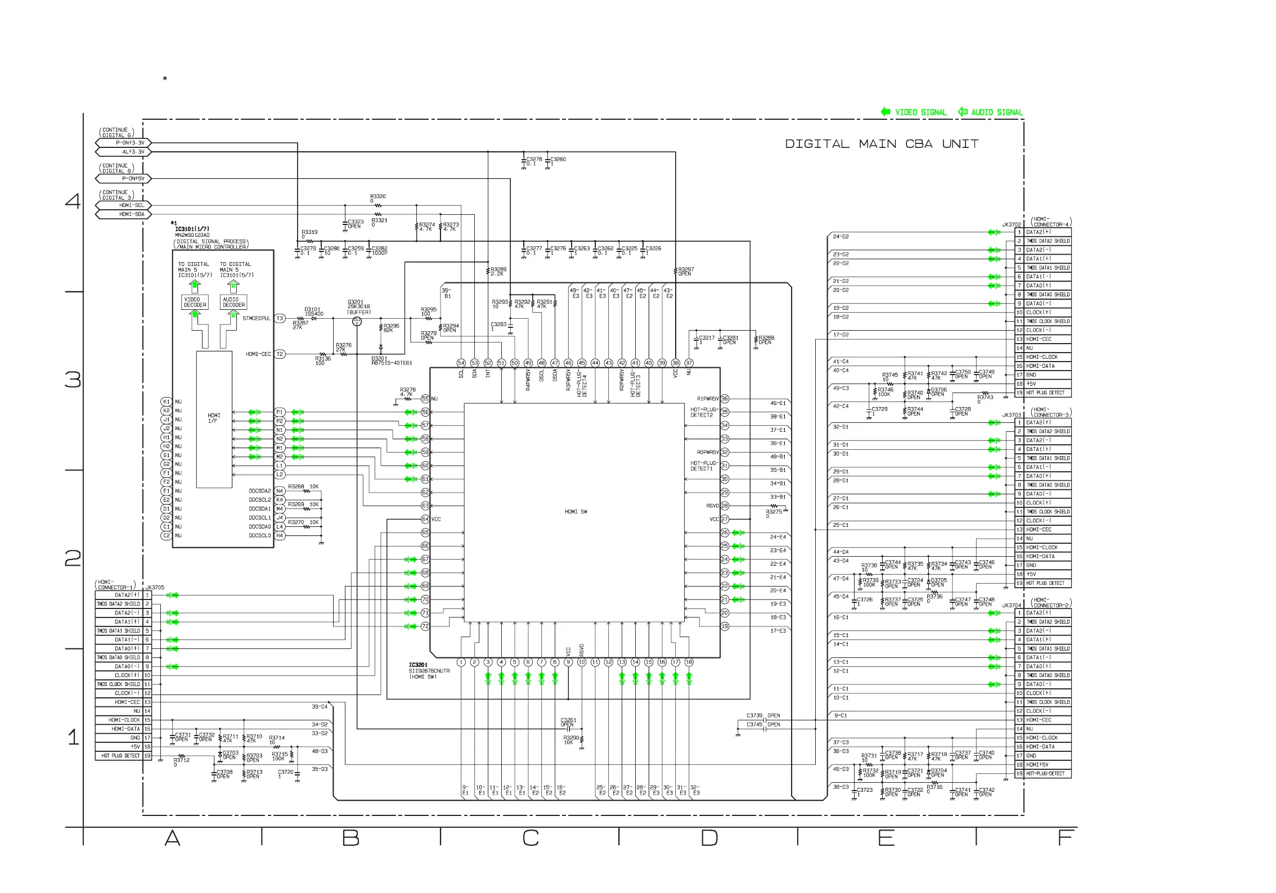
Task: Click the AL+3.3V signal tag
Action: 123,152
